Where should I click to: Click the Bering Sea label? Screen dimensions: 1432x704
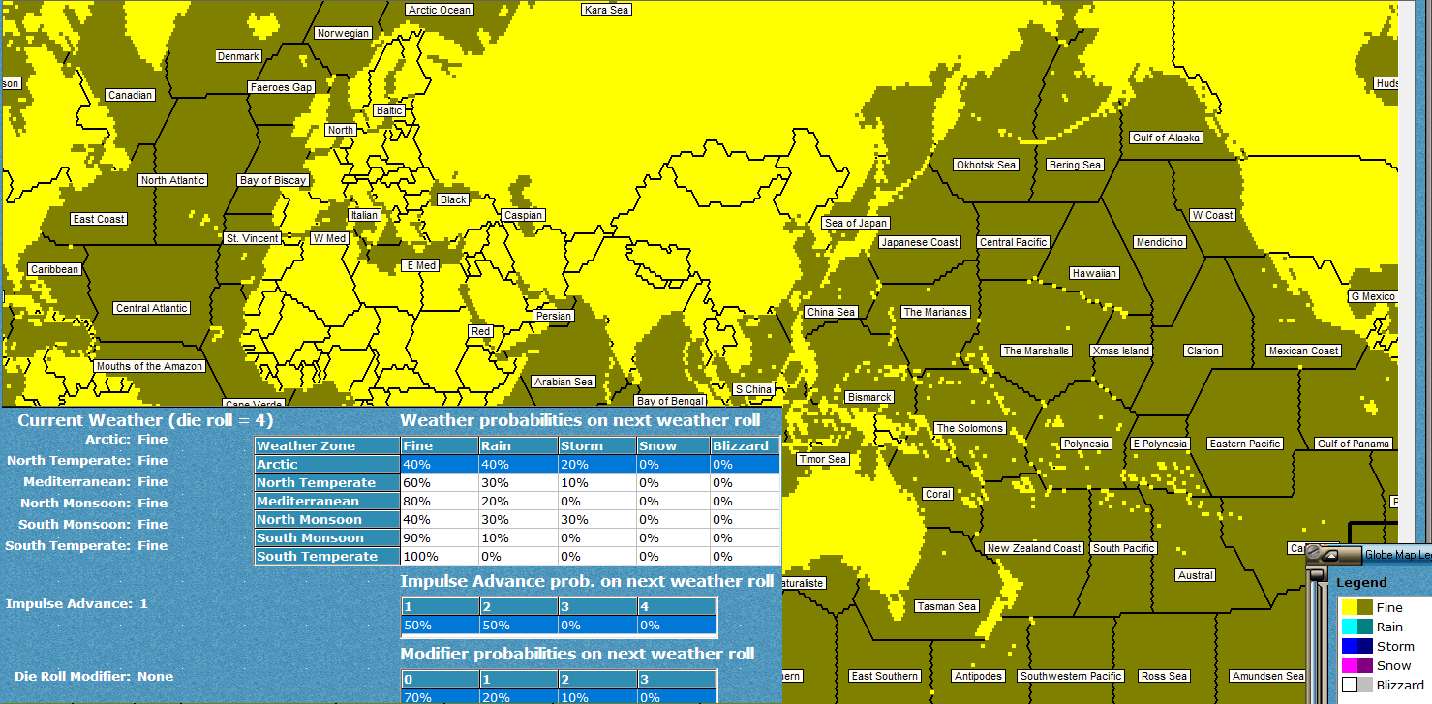pos(1076,165)
